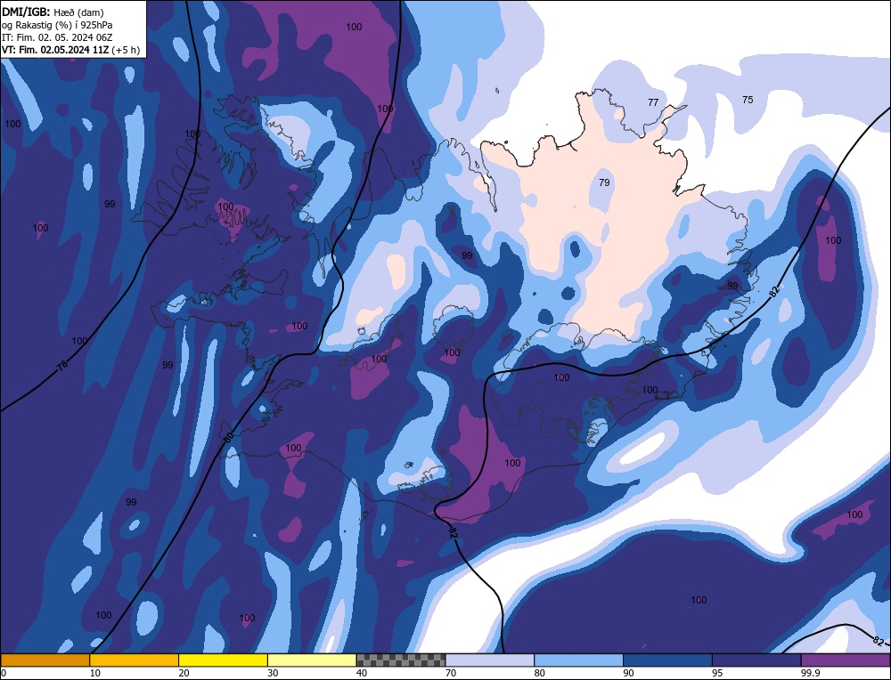Click the purple 99.9+ legend swatch
Viewport: 891px width, 680px height.
pyautogui.click(x=846, y=660)
